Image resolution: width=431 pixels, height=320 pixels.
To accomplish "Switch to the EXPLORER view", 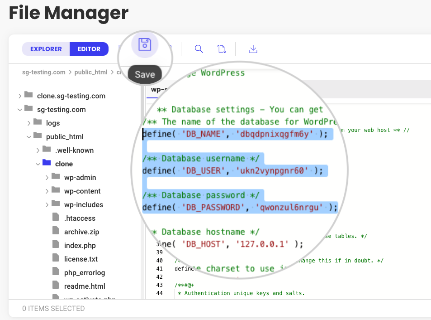I will point(46,49).
